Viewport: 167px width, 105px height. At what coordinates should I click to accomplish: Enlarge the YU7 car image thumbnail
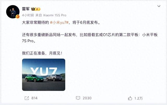tap(44, 75)
